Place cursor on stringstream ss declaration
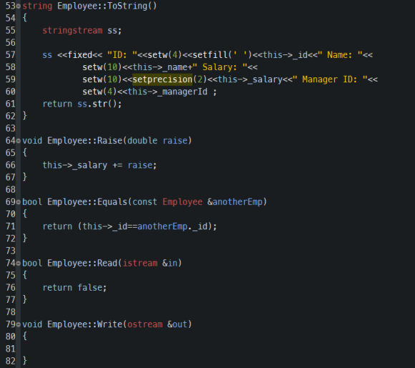 click(82, 31)
